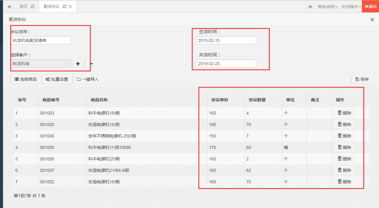Click the 选择商品 button

[x=26, y=79]
